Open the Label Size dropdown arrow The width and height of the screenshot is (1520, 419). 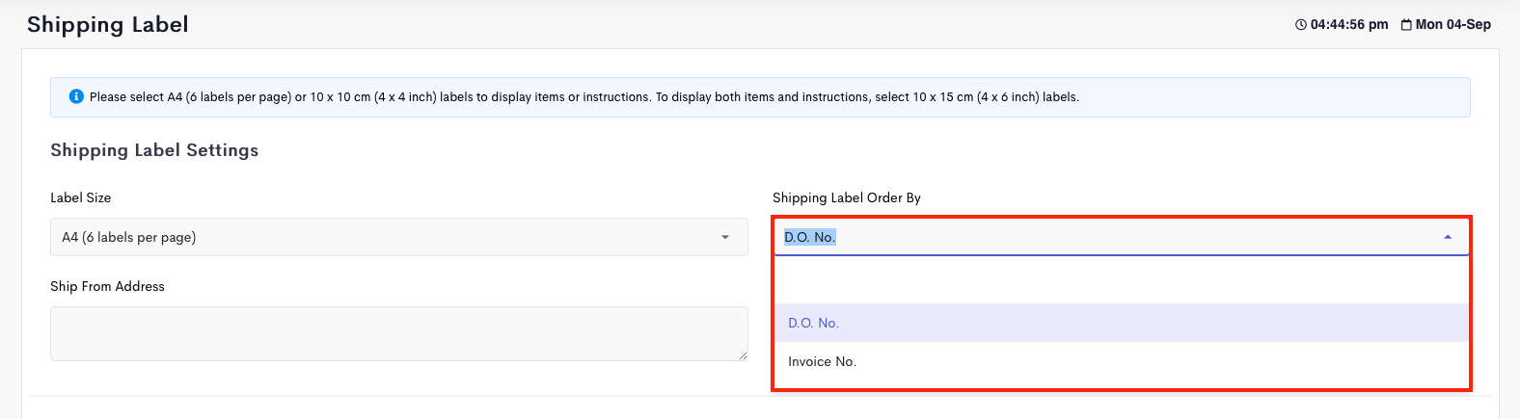(x=725, y=237)
